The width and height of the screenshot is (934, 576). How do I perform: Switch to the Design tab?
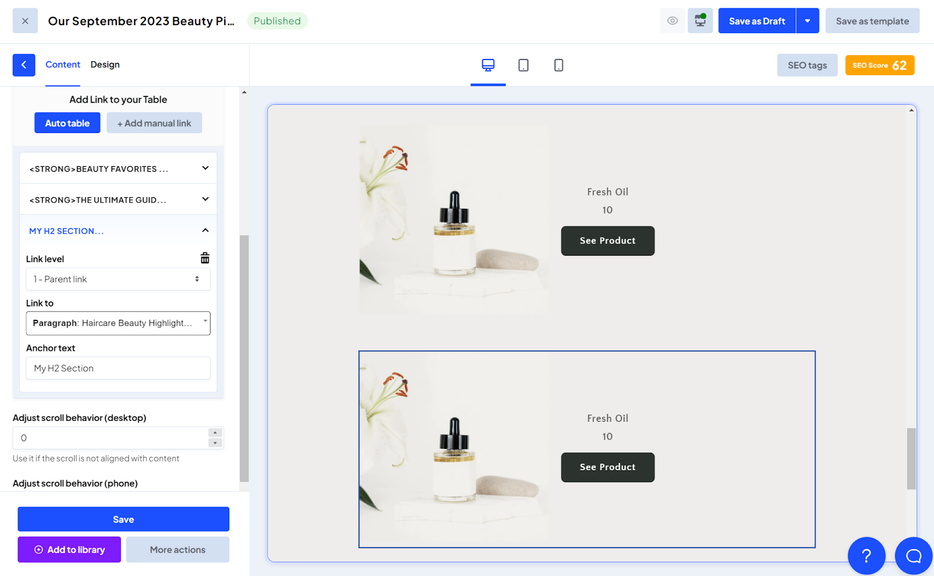coord(105,64)
